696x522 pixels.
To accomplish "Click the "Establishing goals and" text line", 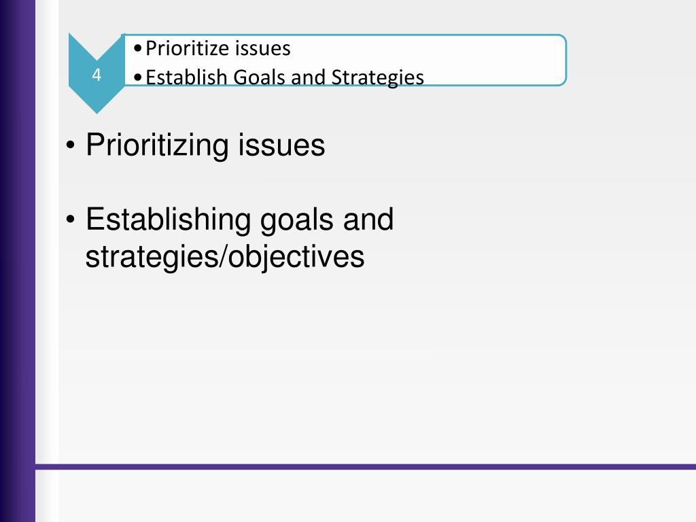I will click(x=240, y=220).
